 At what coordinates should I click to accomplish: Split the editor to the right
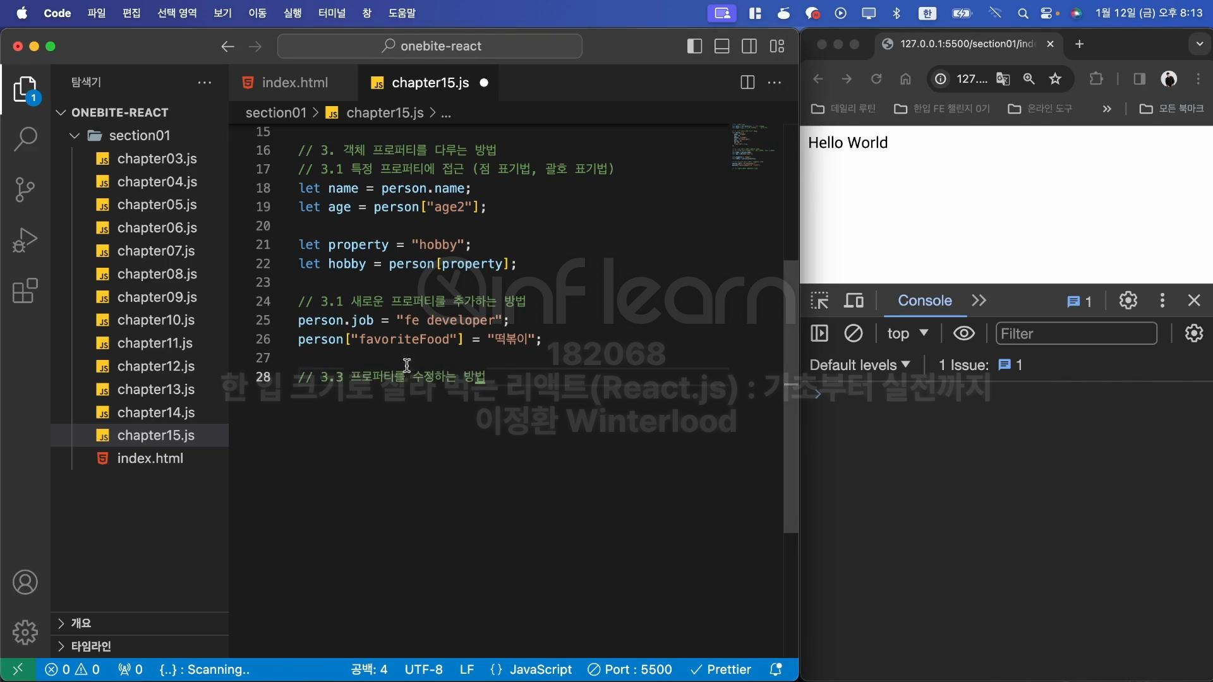(747, 83)
